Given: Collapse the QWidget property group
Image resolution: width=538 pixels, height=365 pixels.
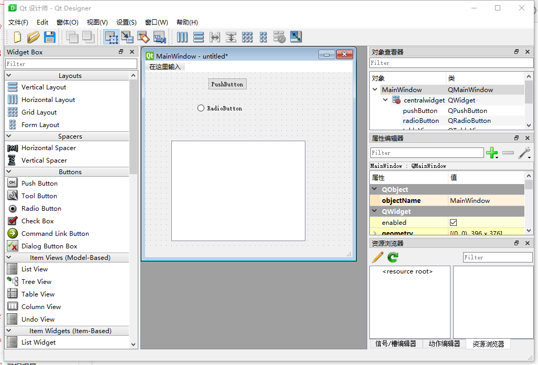Looking at the screenshot, I should point(375,211).
